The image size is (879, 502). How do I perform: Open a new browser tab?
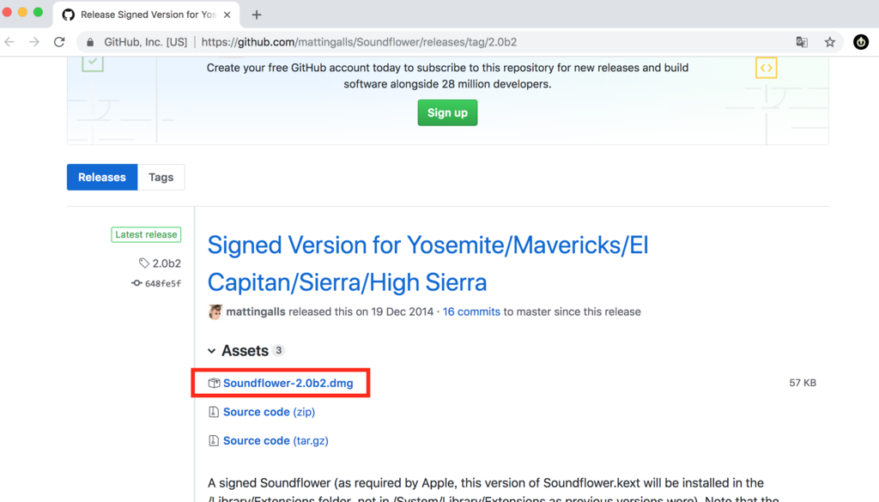point(257,15)
